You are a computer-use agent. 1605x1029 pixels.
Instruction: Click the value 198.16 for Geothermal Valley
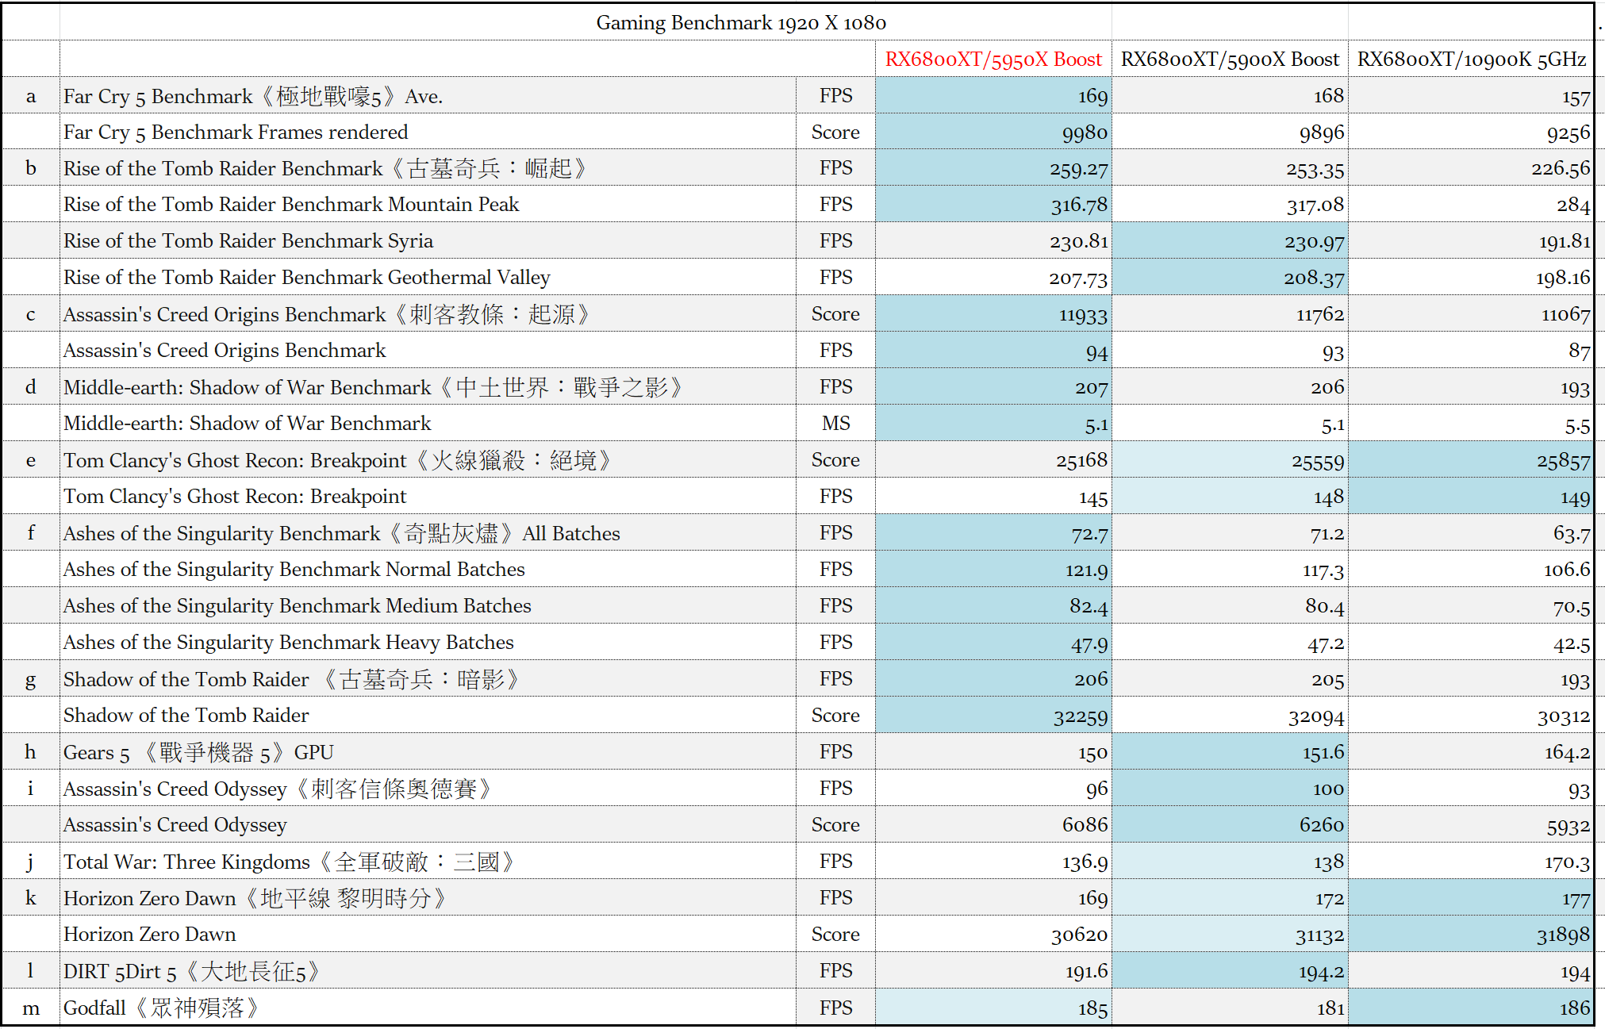click(x=1563, y=278)
